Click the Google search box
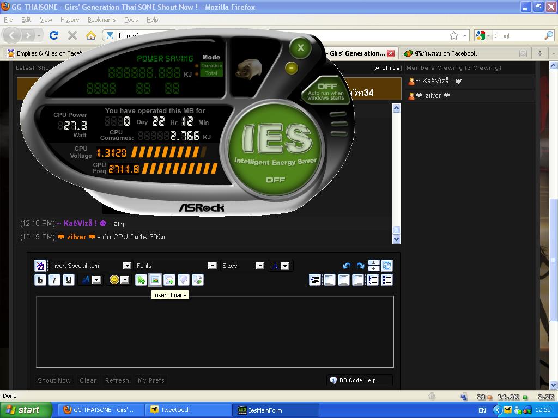The height and width of the screenshot is (418, 558). pyautogui.click(x=518, y=36)
